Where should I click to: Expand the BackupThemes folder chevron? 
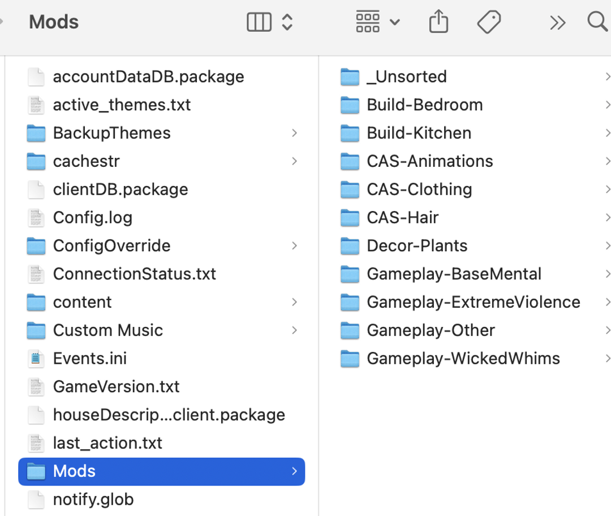click(x=294, y=133)
